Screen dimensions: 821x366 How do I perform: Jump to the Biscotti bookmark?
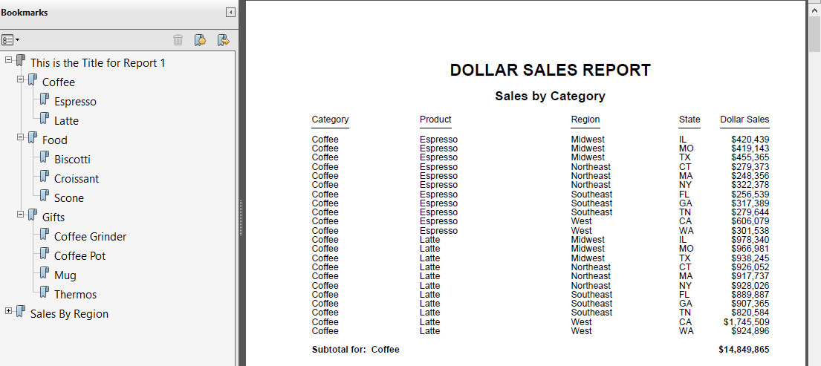(72, 160)
